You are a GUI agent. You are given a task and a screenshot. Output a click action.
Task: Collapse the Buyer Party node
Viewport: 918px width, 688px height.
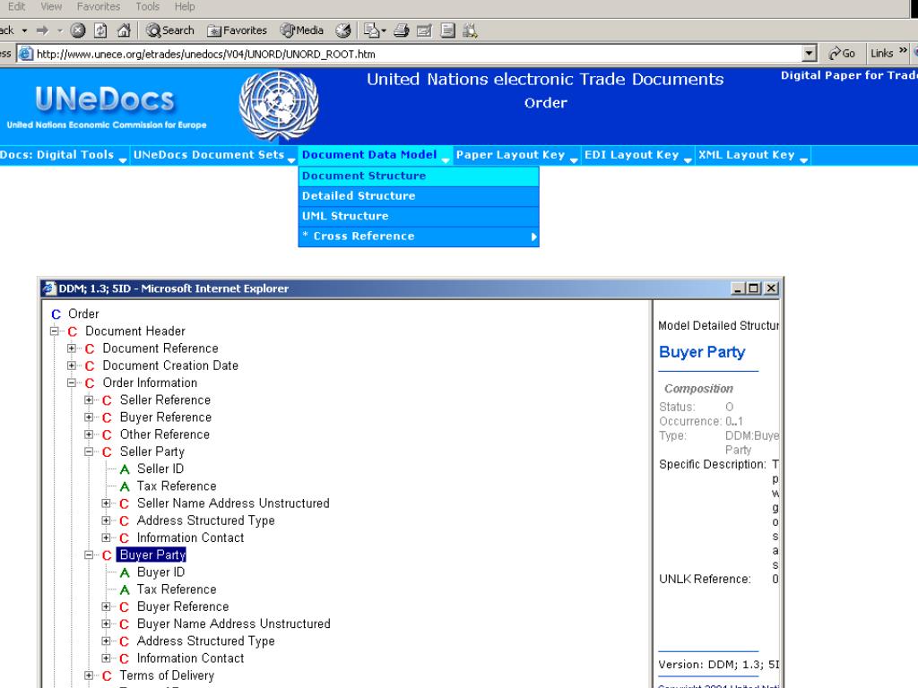pos(89,555)
